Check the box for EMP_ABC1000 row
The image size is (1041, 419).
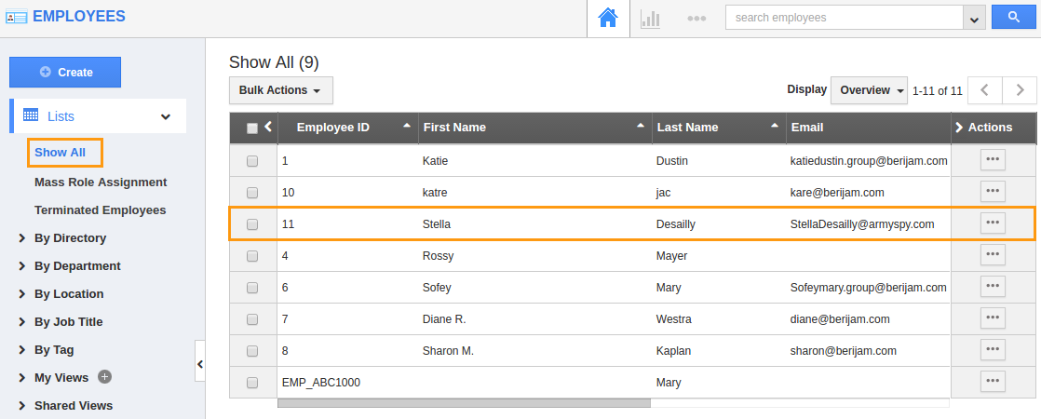tap(252, 383)
